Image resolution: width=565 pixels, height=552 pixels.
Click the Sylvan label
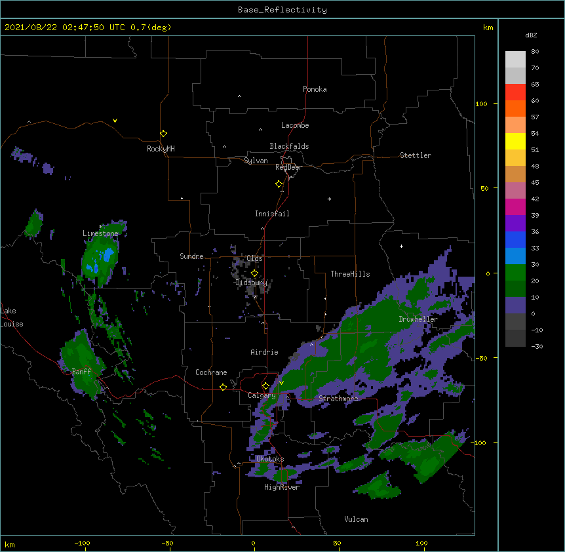(256, 161)
